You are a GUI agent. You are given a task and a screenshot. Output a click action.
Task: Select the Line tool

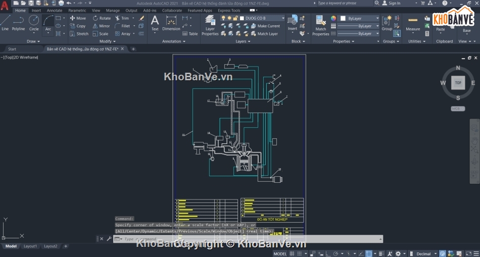(x=5, y=23)
